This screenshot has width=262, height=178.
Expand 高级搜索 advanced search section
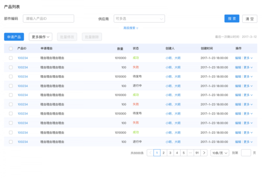coord(131,28)
